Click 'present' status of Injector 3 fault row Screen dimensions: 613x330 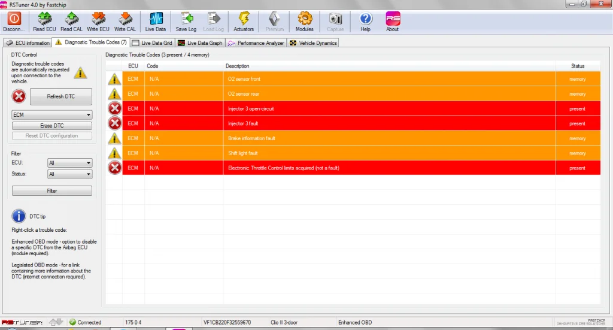tap(578, 123)
